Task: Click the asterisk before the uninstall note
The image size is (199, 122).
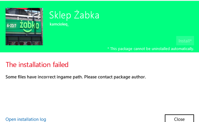Action: [108, 49]
